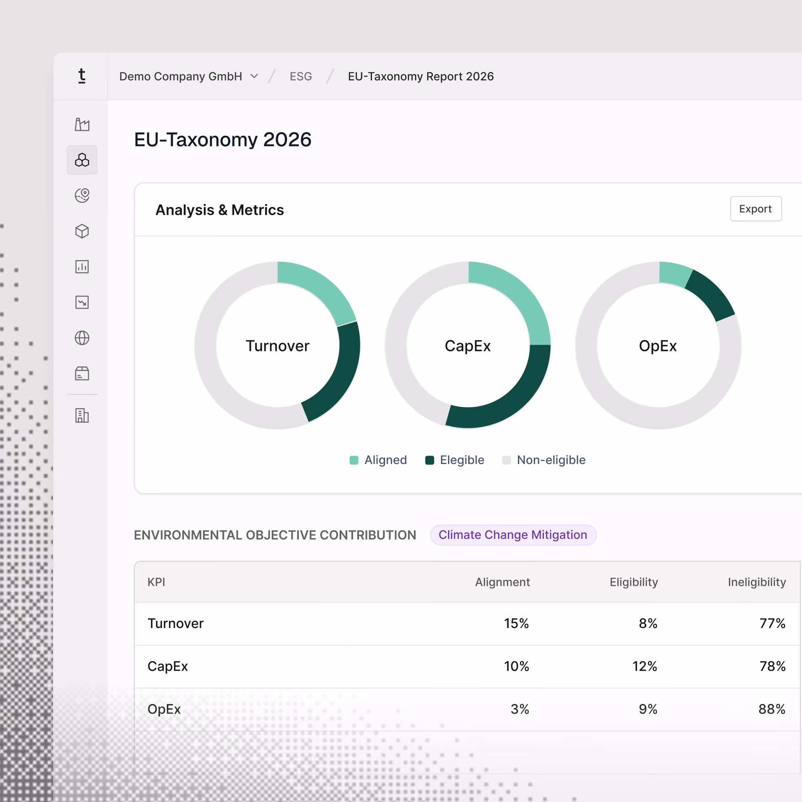Open the office building sidebar icon
The width and height of the screenshot is (802, 802).
point(82,415)
